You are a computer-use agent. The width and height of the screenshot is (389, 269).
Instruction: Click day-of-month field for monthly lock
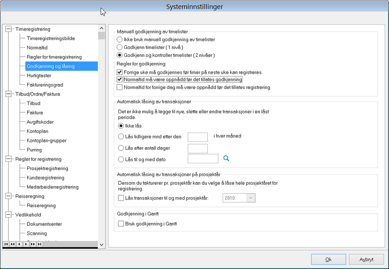[x=198, y=137]
